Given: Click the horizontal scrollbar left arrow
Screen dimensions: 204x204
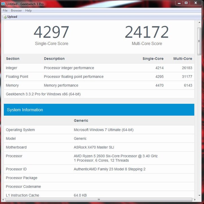Looking at the screenshot, I should pyautogui.click(x=3, y=200).
